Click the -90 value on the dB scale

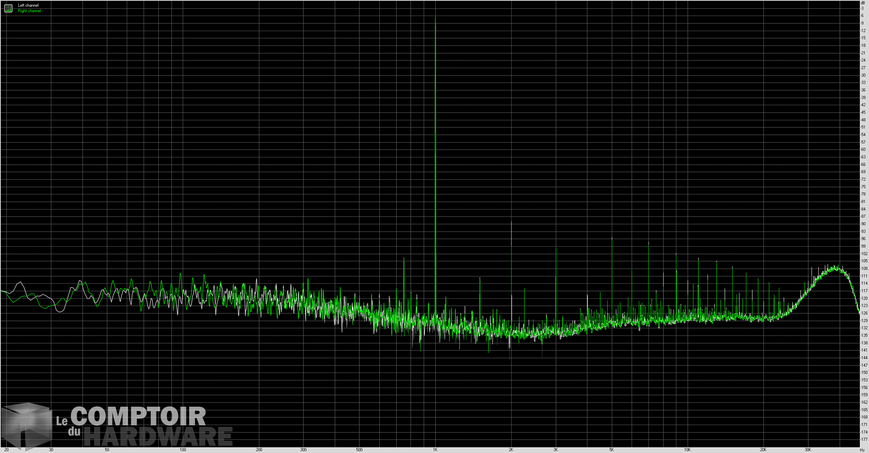pos(864,224)
